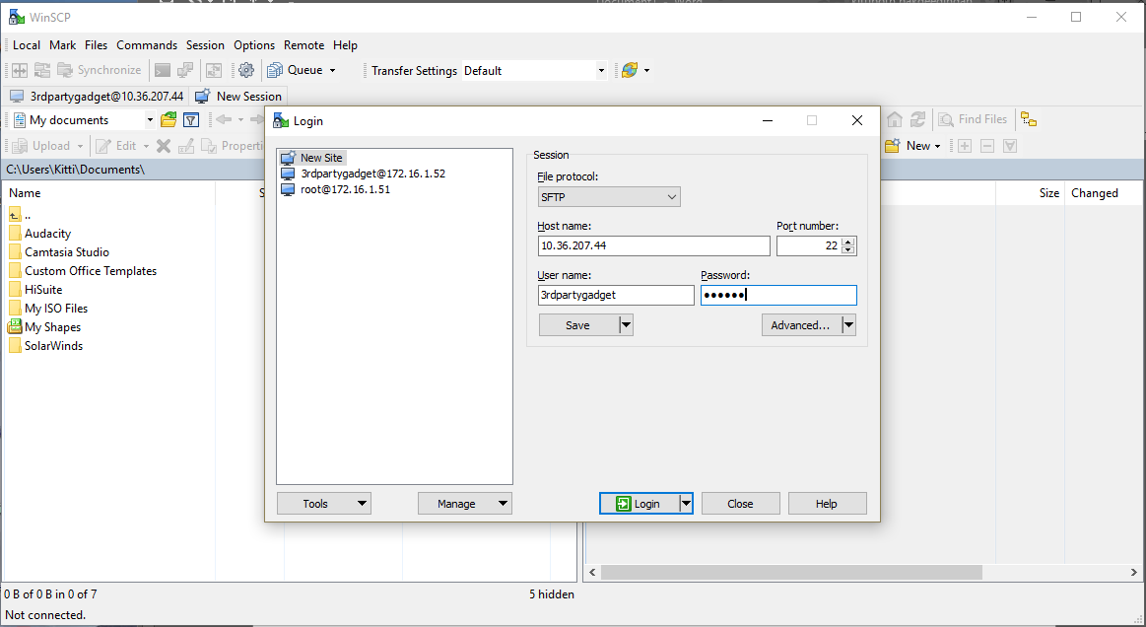1146x627 pixels.
Task: Click the Open in PuTTY icon
Action: tap(185, 70)
